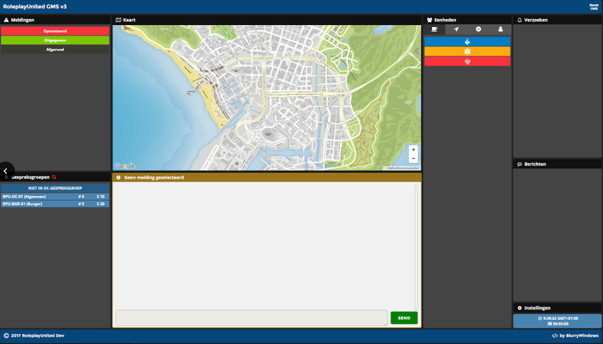Open the minus-circle tab in Eenheden

(478, 29)
